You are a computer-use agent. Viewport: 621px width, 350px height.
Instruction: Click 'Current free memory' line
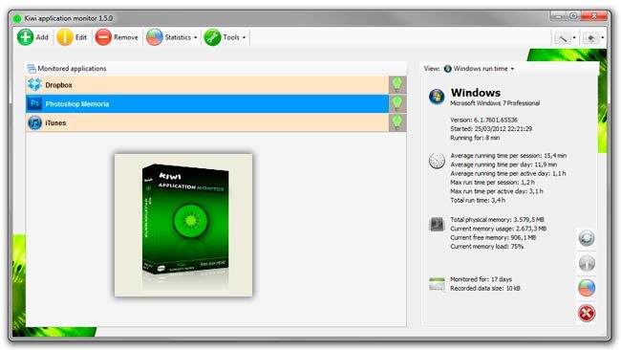point(493,238)
